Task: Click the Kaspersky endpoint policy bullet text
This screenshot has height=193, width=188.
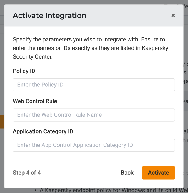Action: point(111,190)
